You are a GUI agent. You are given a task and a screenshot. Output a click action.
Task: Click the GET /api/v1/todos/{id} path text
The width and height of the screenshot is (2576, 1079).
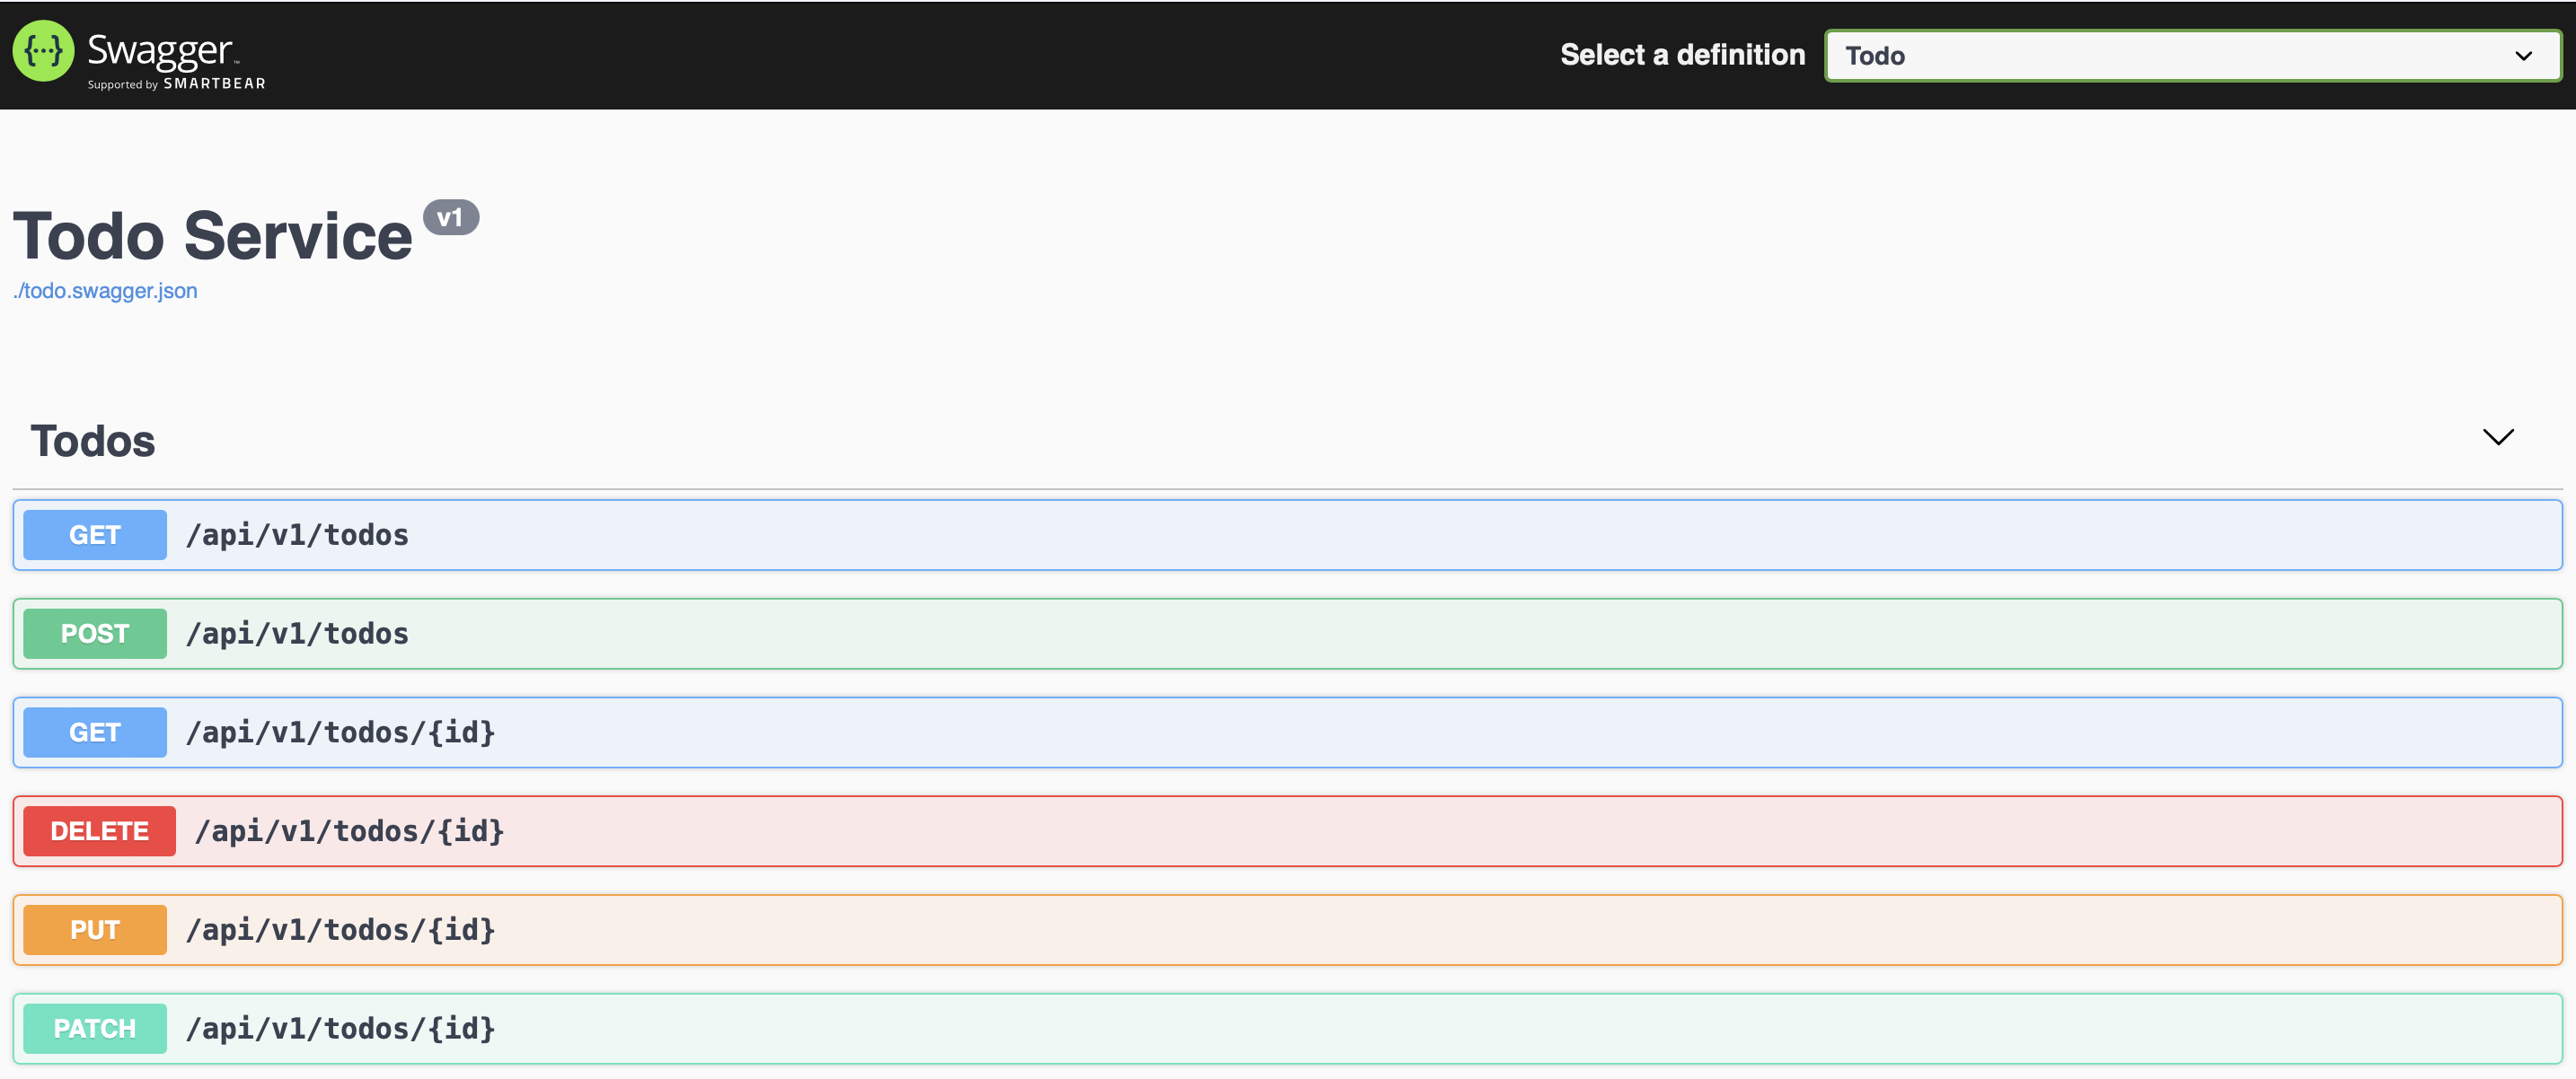click(x=340, y=732)
